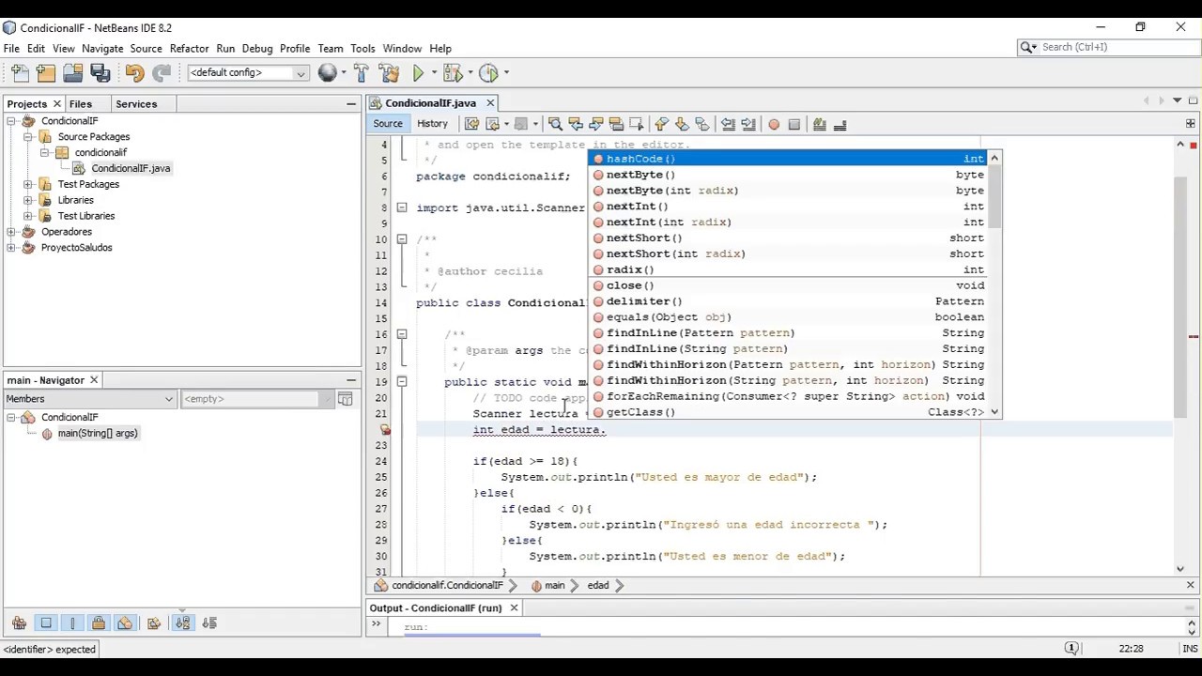Run the project with green play icon
This screenshot has width=1202, height=676.
418,73
